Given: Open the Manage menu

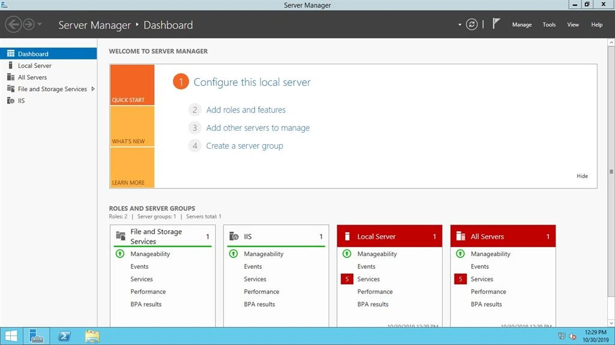Looking at the screenshot, I should click(522, 25).
